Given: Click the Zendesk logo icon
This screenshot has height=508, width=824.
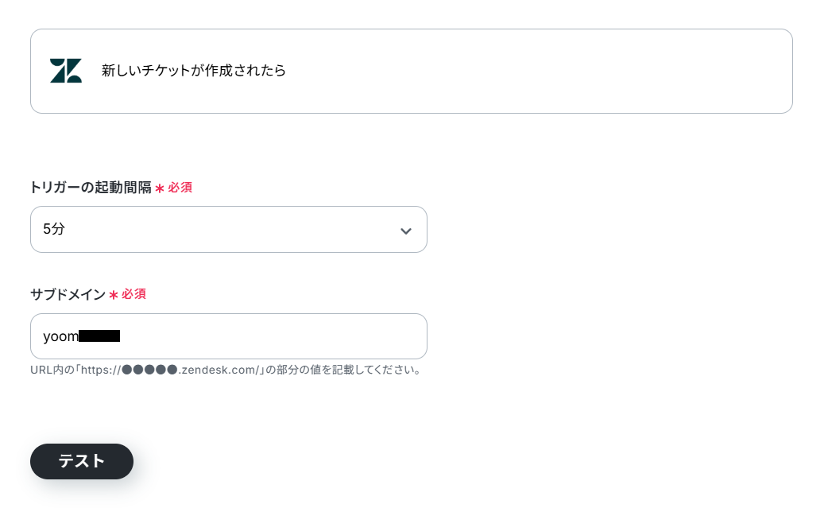Looking at the screenshot, I should pyautogui.click(x=66, y=71).
